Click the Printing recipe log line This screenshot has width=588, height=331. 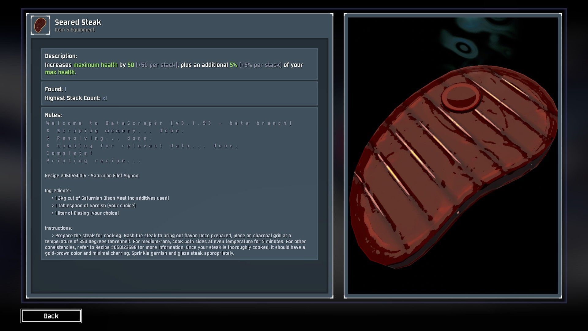click(93, 161)
